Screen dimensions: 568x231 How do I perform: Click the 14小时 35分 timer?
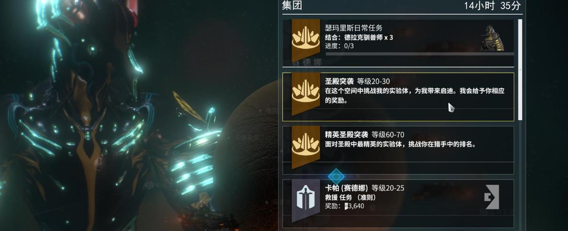[x=492, y=5]
